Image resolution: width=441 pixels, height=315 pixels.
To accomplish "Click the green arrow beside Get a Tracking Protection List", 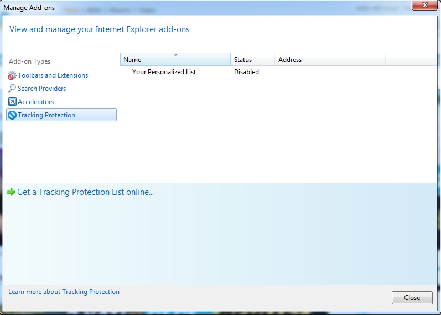I will 11,192.
